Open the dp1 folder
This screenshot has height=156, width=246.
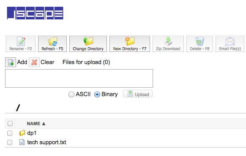point(32,133)
